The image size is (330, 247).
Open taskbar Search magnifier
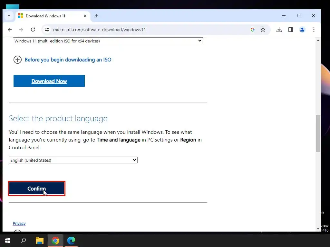pyautogui.click(x=23, y=241)
